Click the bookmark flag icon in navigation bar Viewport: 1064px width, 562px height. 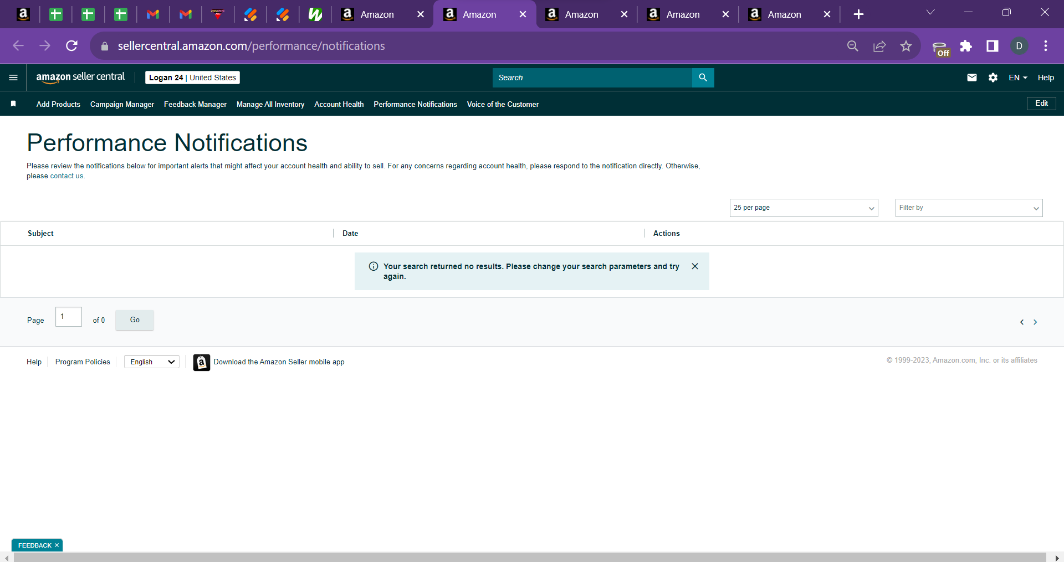coord(13,104)
